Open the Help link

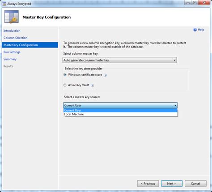pyautogui.click(x=201, y=30)
